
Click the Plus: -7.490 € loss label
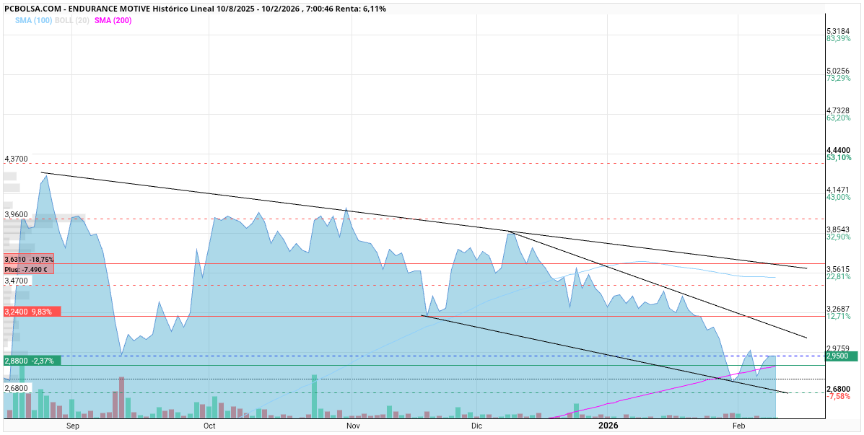point(26,269)
